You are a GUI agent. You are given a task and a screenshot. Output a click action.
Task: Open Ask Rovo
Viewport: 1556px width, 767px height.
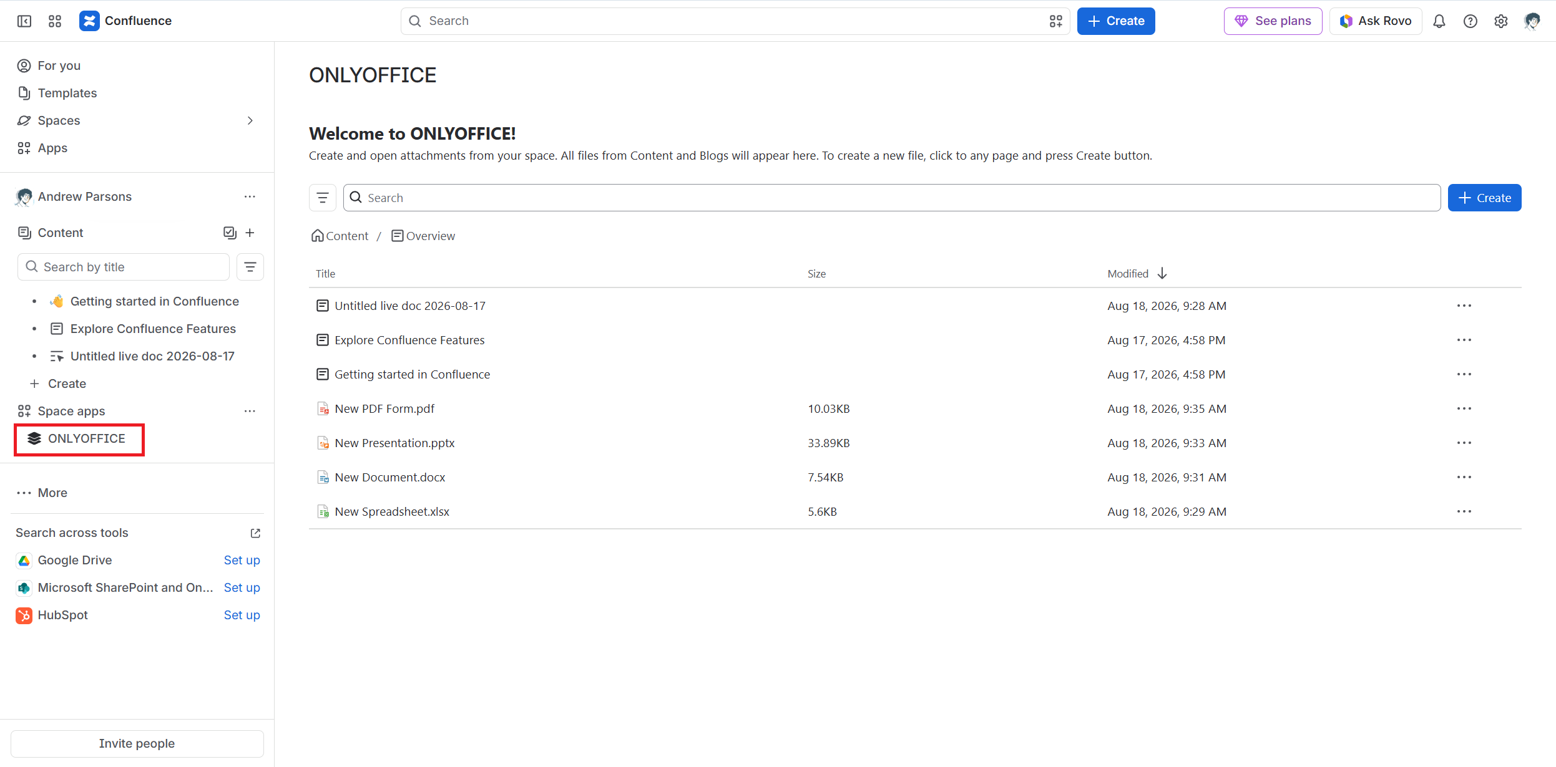1376,21
